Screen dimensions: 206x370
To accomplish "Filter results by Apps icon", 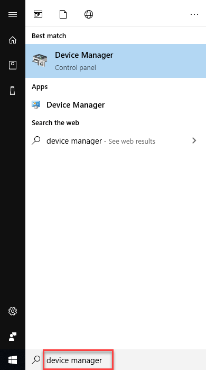I will pyautogui.click(x=38, y=14).
